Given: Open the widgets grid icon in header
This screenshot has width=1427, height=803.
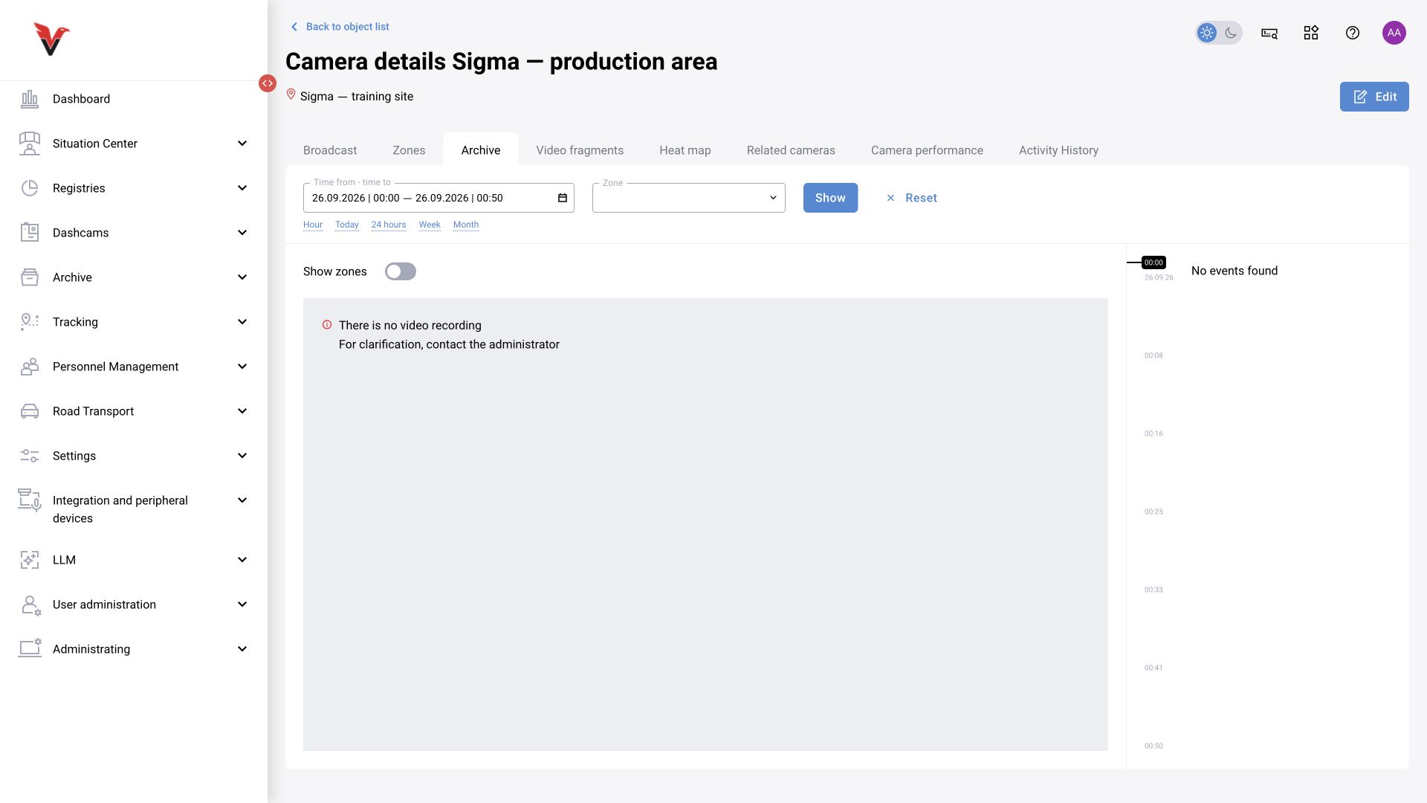Looking at the screenshot, I should [x=1311, y=33].
